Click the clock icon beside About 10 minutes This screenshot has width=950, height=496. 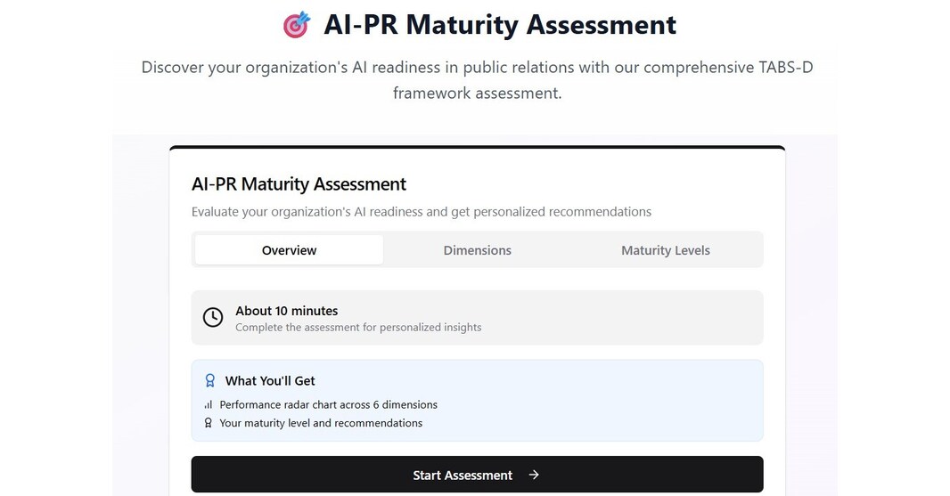click(213, 317)
